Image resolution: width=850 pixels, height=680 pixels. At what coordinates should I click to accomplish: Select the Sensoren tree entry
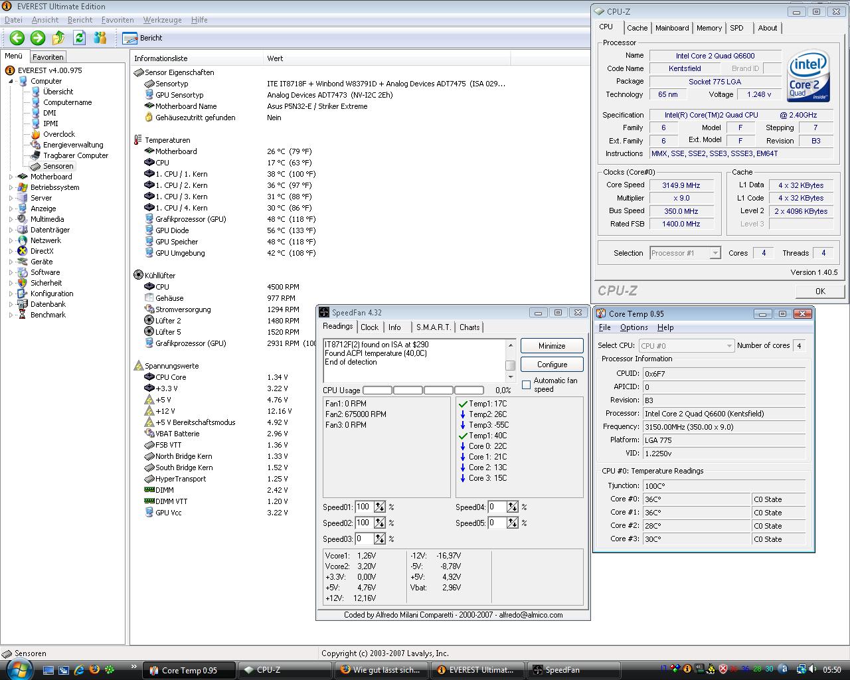[52, 166]
